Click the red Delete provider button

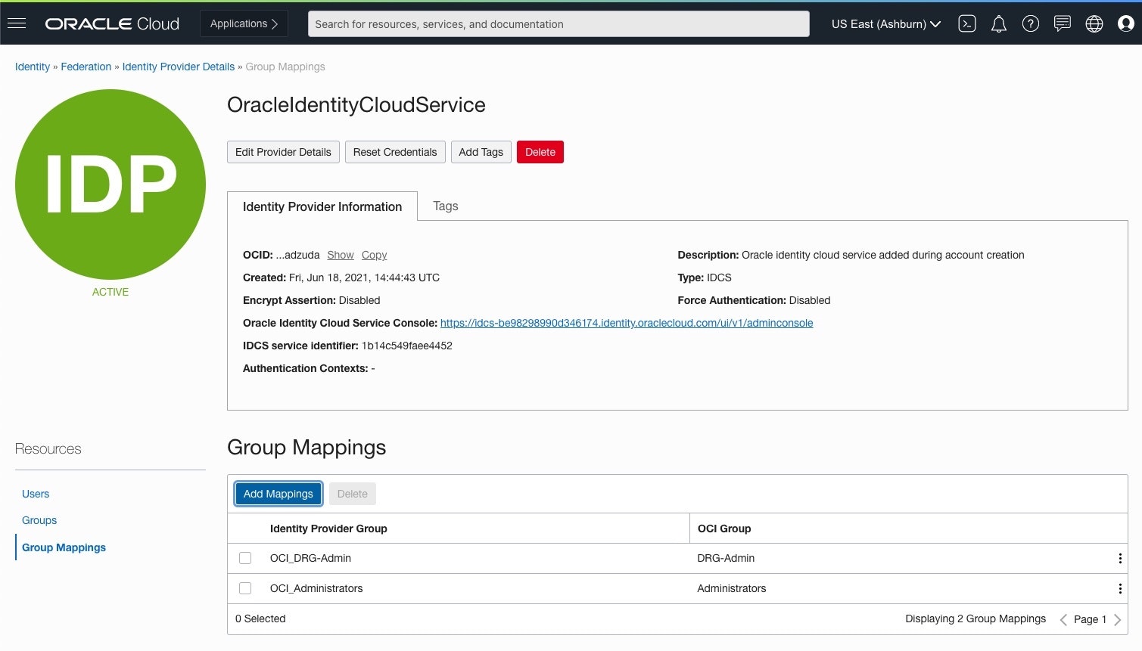(540, 152)
